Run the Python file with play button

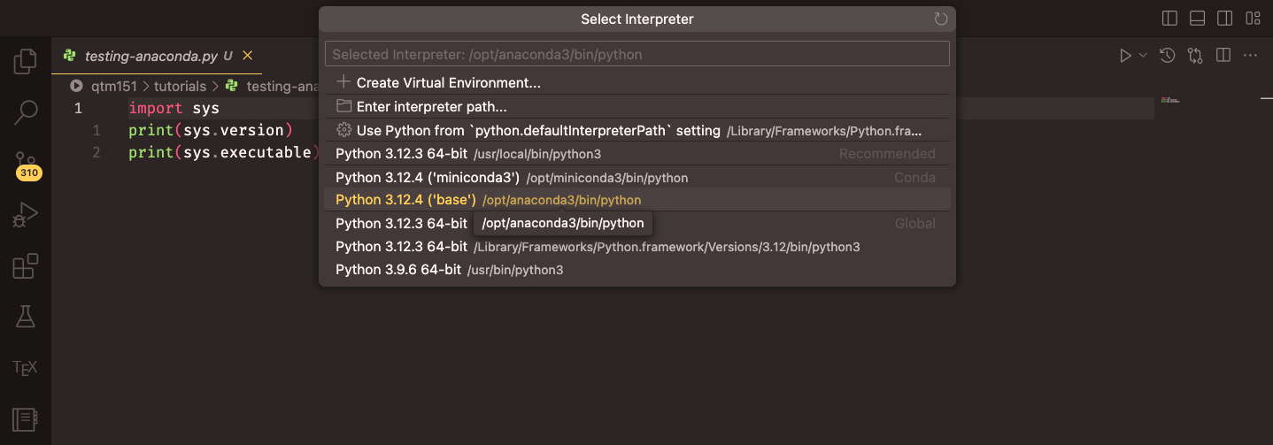click(x=1125, y=56)
